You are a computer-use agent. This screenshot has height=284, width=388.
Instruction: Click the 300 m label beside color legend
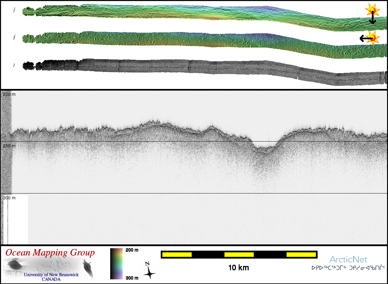[132, 278]
